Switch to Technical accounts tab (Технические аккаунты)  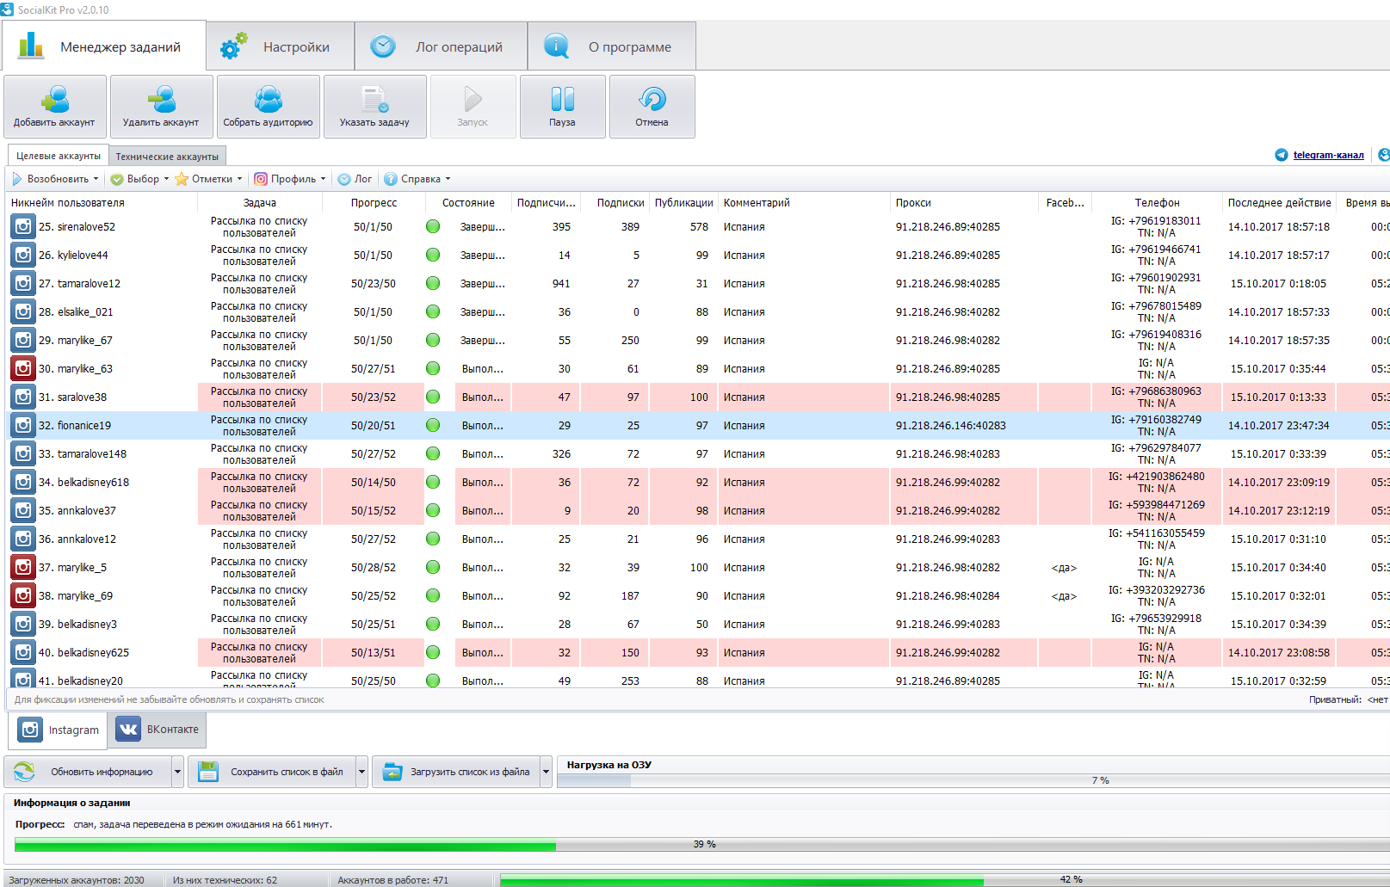167,157
